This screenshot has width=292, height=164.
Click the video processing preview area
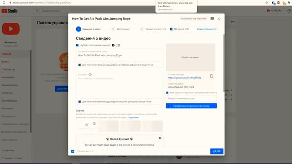pyautogui.click(x=191, y=57)
